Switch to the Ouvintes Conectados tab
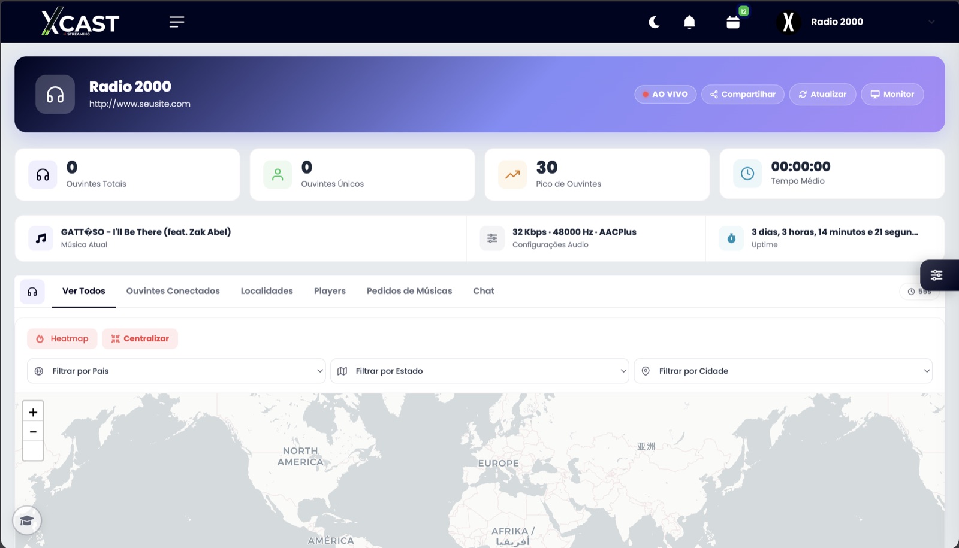 pos(173,291)
